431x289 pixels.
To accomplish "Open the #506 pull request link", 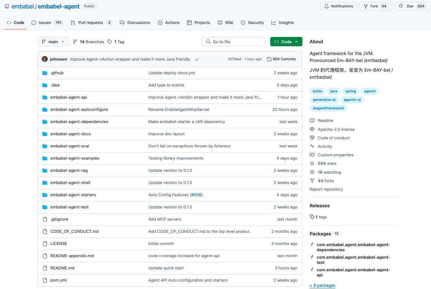I will click(x=196, y=195).
